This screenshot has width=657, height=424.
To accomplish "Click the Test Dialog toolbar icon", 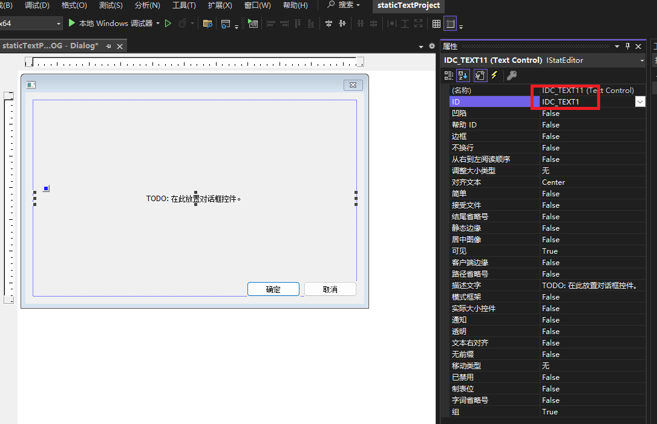I will pos(253,23).
